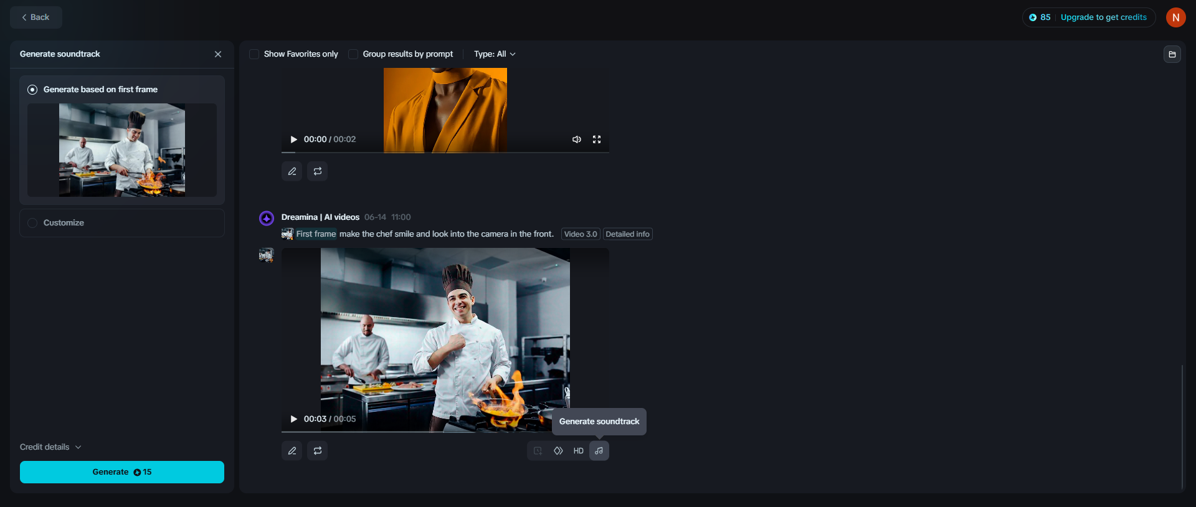Click the prompt text about chef smiling
The image size is (1196, 507).
pyautogui.click(x=447, y=234)
